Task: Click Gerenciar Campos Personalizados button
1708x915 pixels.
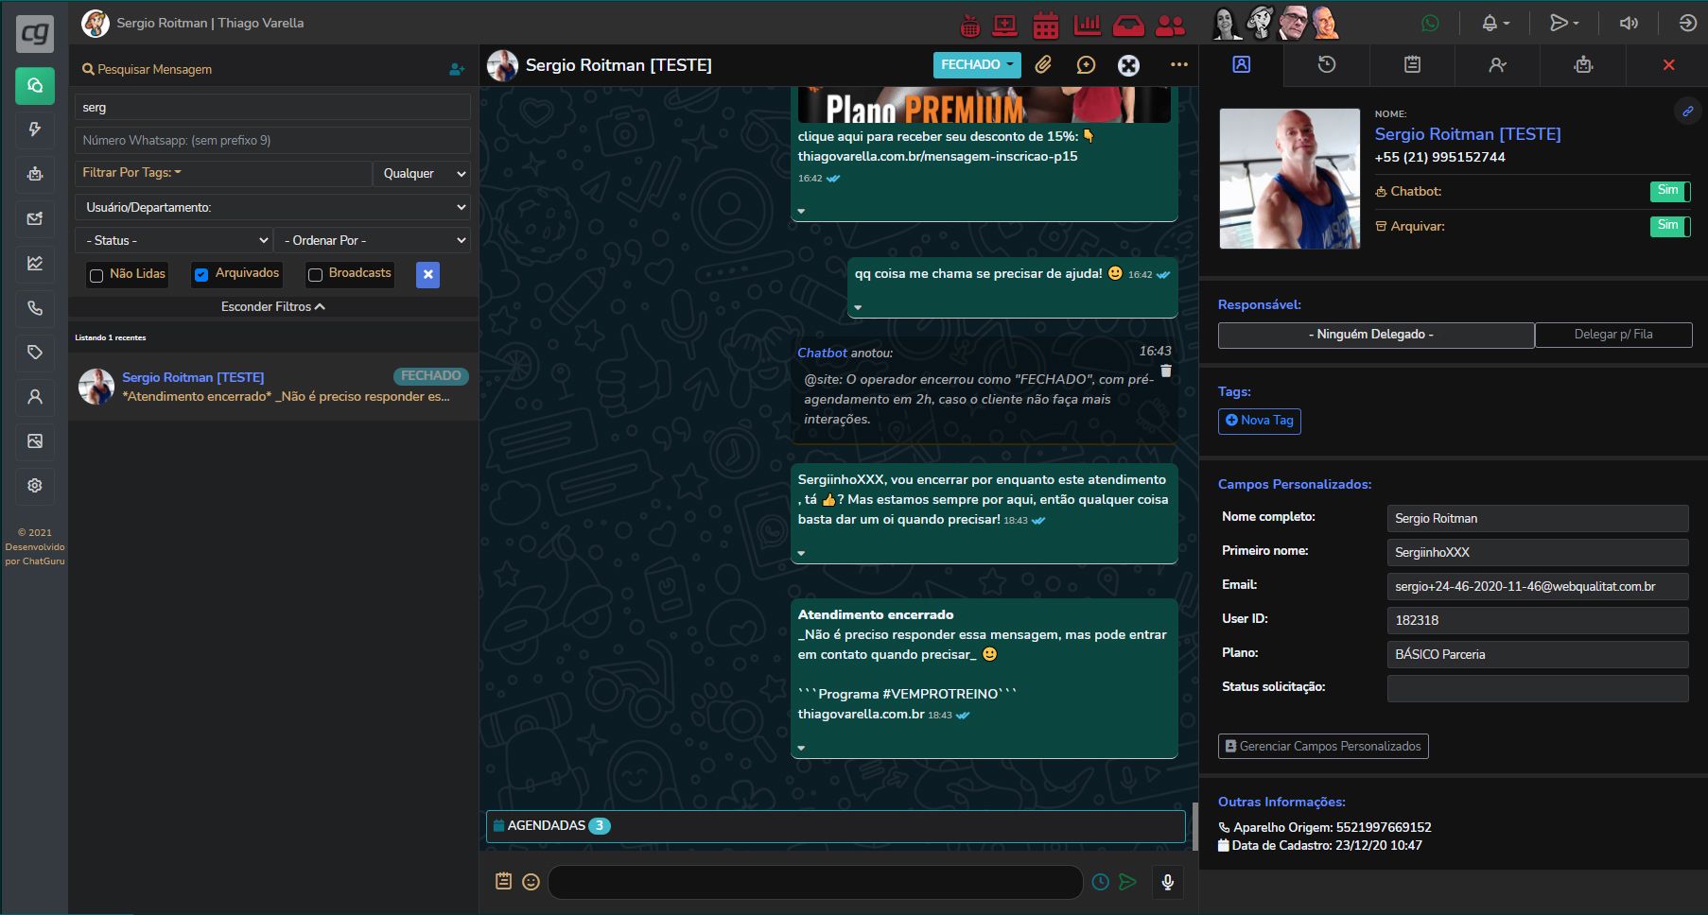Action: coord(1323,747)
